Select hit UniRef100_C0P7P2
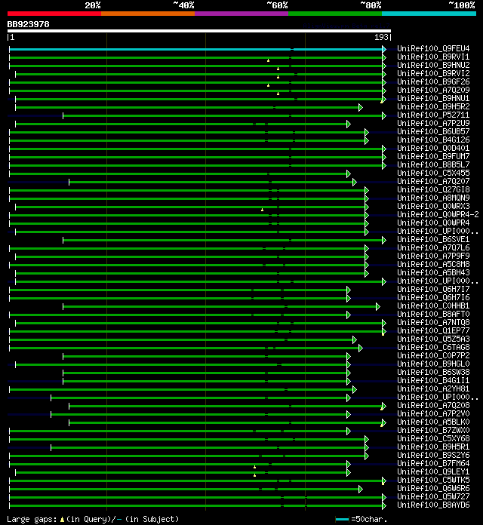Image resolution: width=483 pixels, height=525 pixels. click(433, 355)
